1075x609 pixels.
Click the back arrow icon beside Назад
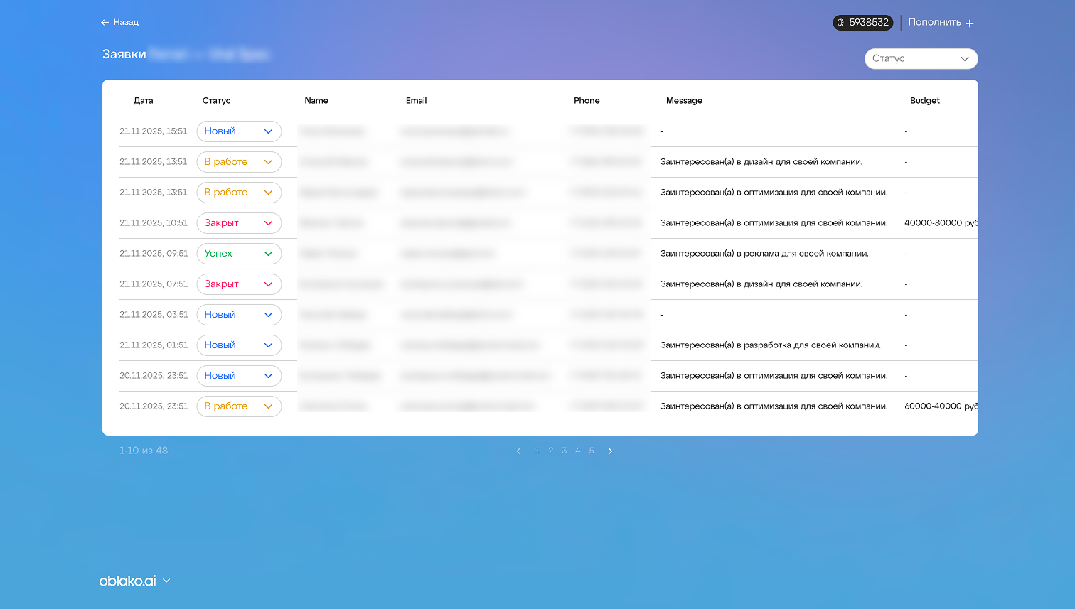(x=105, y=23)
